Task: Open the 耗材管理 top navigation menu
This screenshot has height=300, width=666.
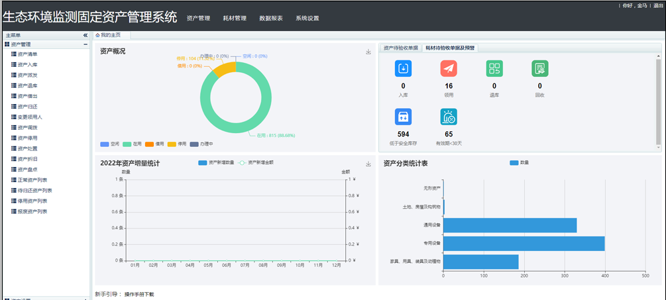Action: [235, 18]
